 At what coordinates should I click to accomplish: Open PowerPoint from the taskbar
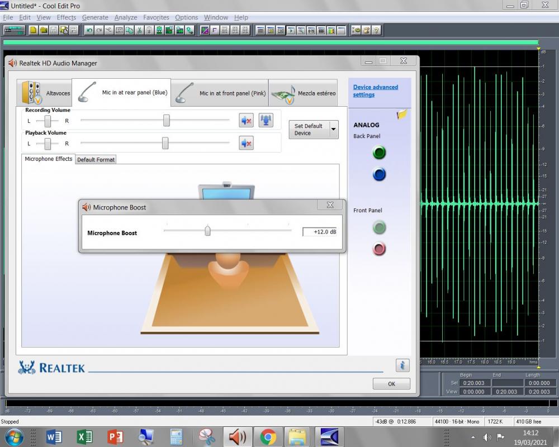pyautogui.click(x=115, y=437)
